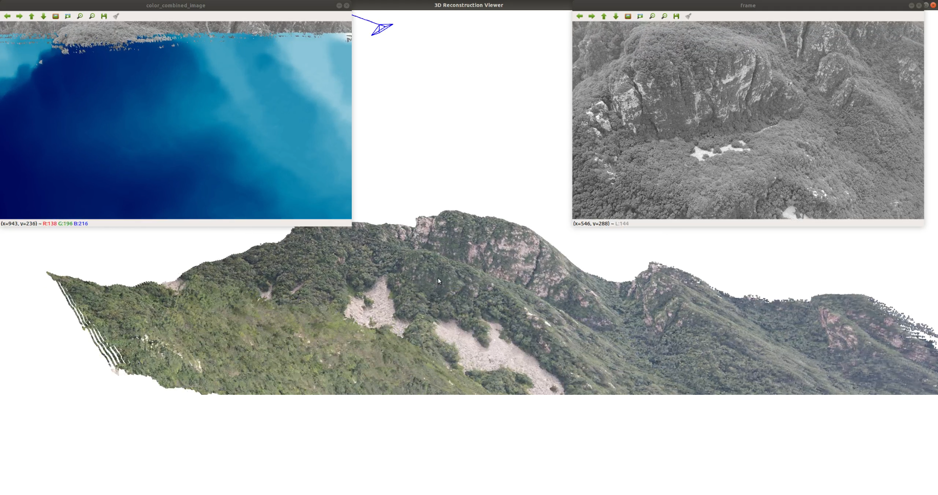Click pan right arrow in color_combined_image toolbar
938x495 pixels.
(20, 16)
